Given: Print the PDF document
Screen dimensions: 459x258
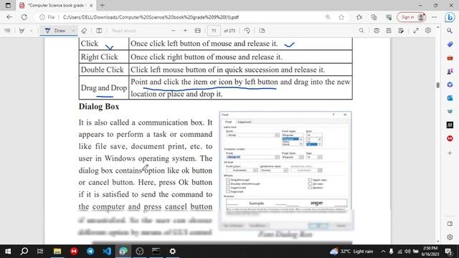Looking at the screenshot, I should click(x=377, y=30).
